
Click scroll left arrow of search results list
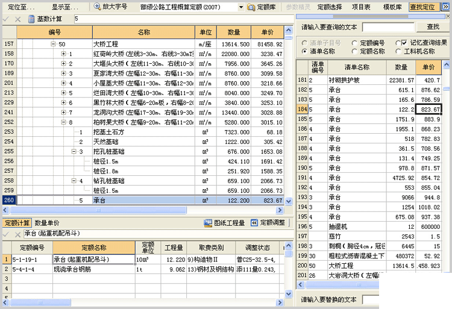[300, 284]
